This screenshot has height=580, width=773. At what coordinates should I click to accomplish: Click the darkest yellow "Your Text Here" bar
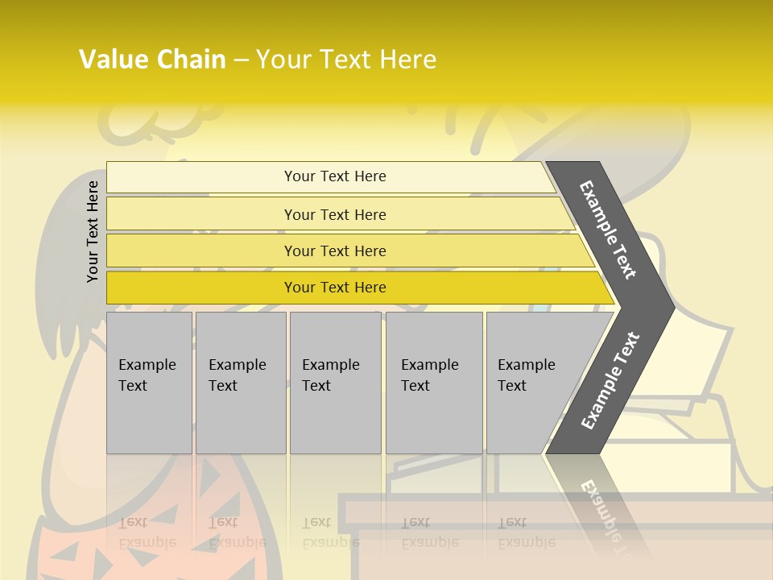click(335, 288)
